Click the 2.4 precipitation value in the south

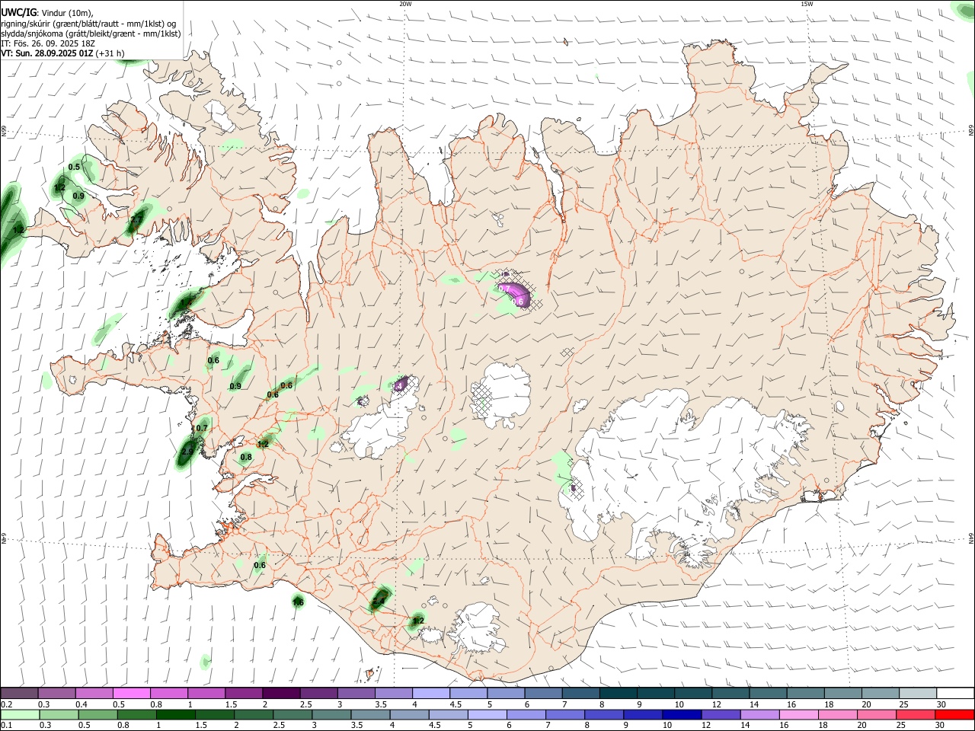point(379,602)
